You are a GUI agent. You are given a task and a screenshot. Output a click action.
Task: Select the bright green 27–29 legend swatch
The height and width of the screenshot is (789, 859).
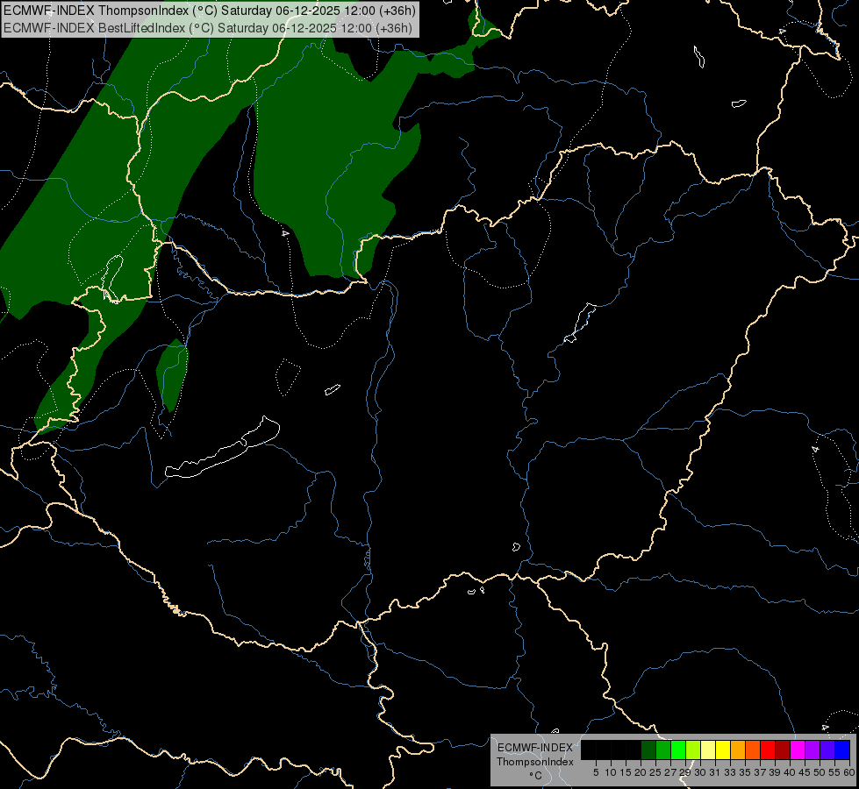[x=678, y=750]
